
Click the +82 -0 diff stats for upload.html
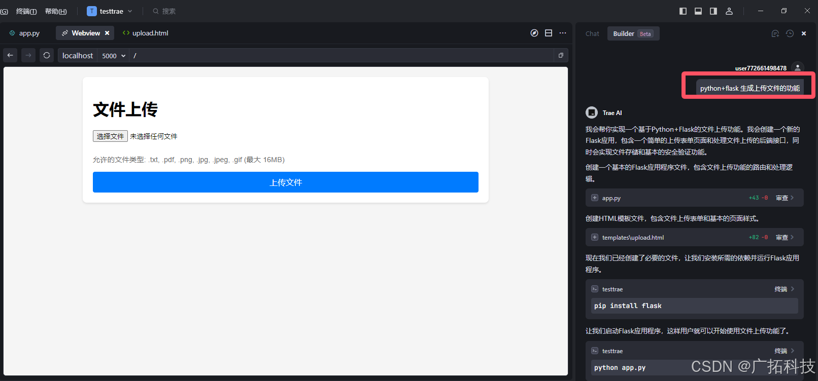click(758, 237)
